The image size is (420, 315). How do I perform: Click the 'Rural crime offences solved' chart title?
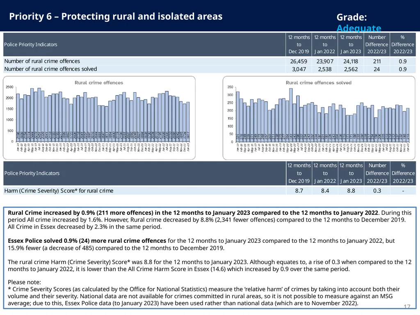coord(318,83)
